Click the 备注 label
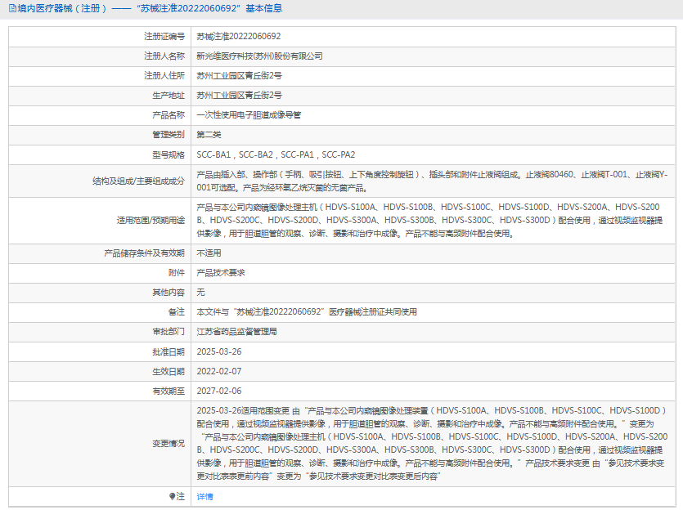 [177, 311]
